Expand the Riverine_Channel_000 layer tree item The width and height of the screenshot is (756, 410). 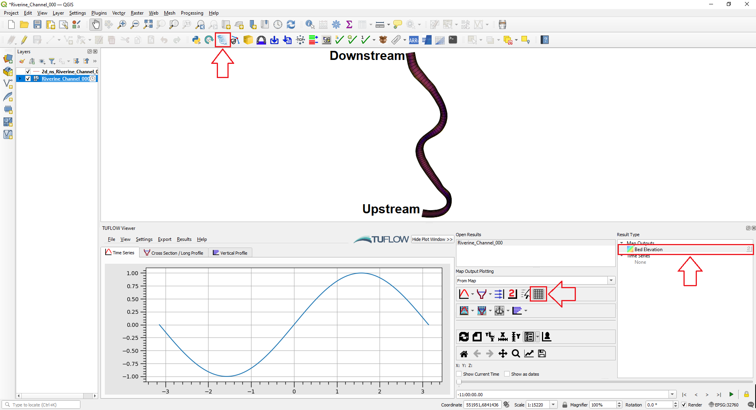click(20, 78)
